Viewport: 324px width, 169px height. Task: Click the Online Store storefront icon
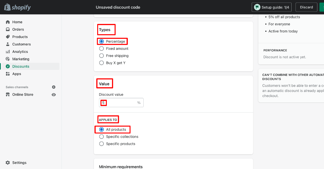coord(8,95)
